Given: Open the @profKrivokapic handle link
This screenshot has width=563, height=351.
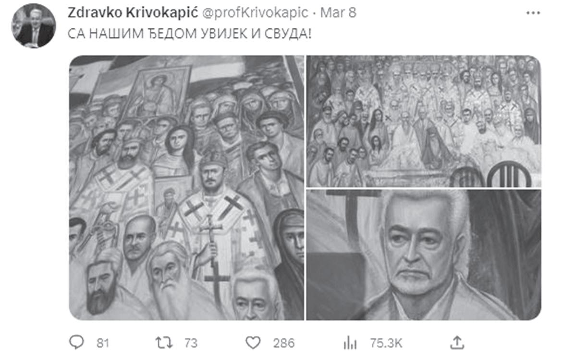Looking at the screenshot, I should coord(255,13).
